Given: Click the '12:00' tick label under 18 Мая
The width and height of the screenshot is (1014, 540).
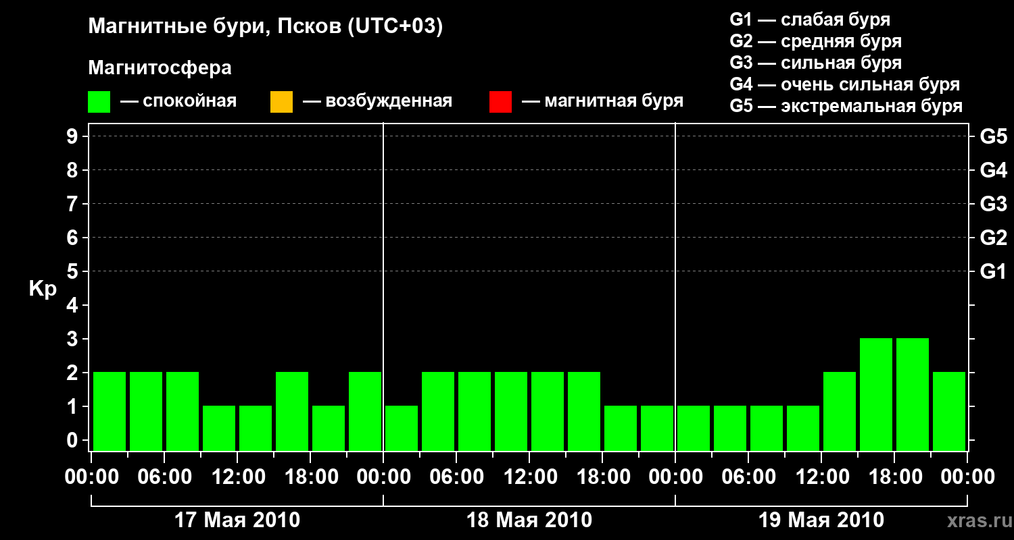Looking at the screenshot, I should [x=529, y=477].
